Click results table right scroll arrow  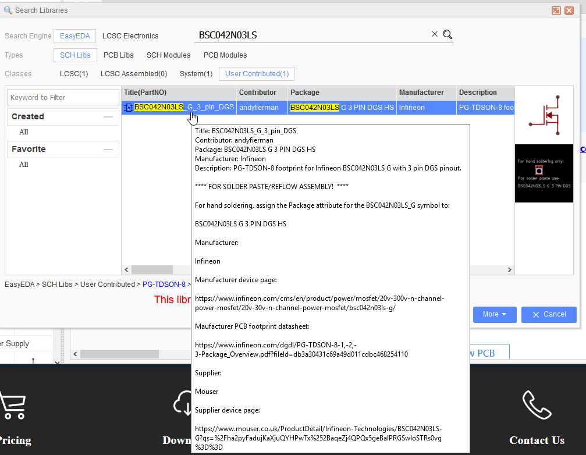509,270
